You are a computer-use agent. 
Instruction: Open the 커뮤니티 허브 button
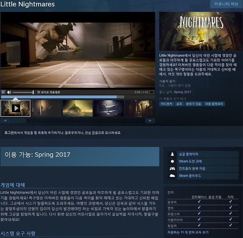click(x=226, y=4)
